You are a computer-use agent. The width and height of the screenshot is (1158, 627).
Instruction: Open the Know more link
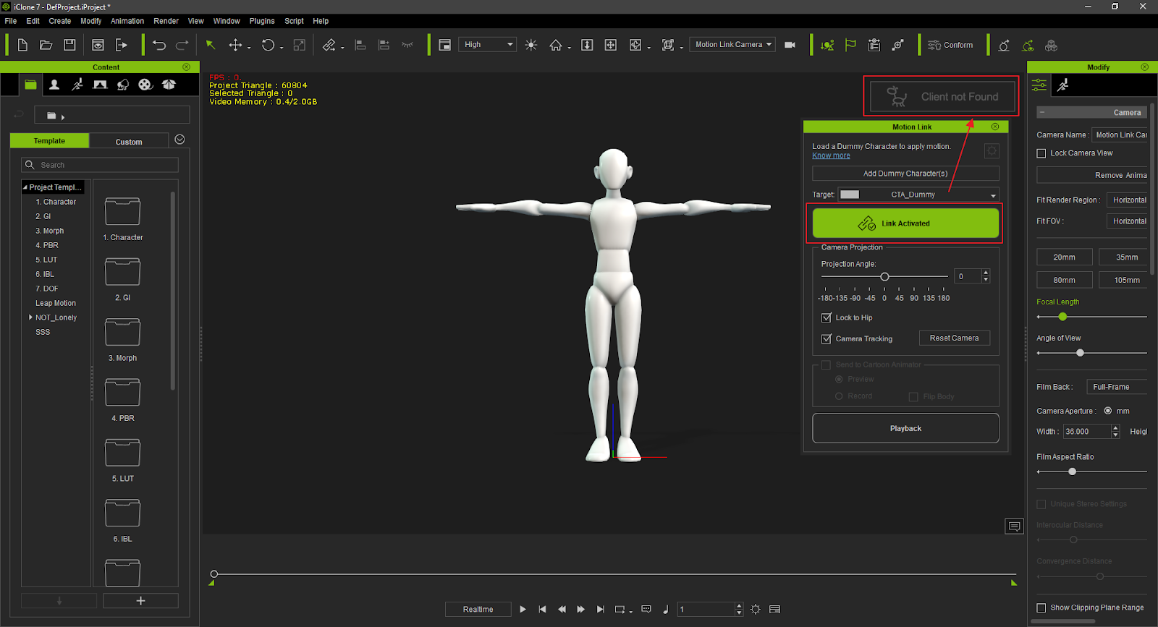point(831,155)
